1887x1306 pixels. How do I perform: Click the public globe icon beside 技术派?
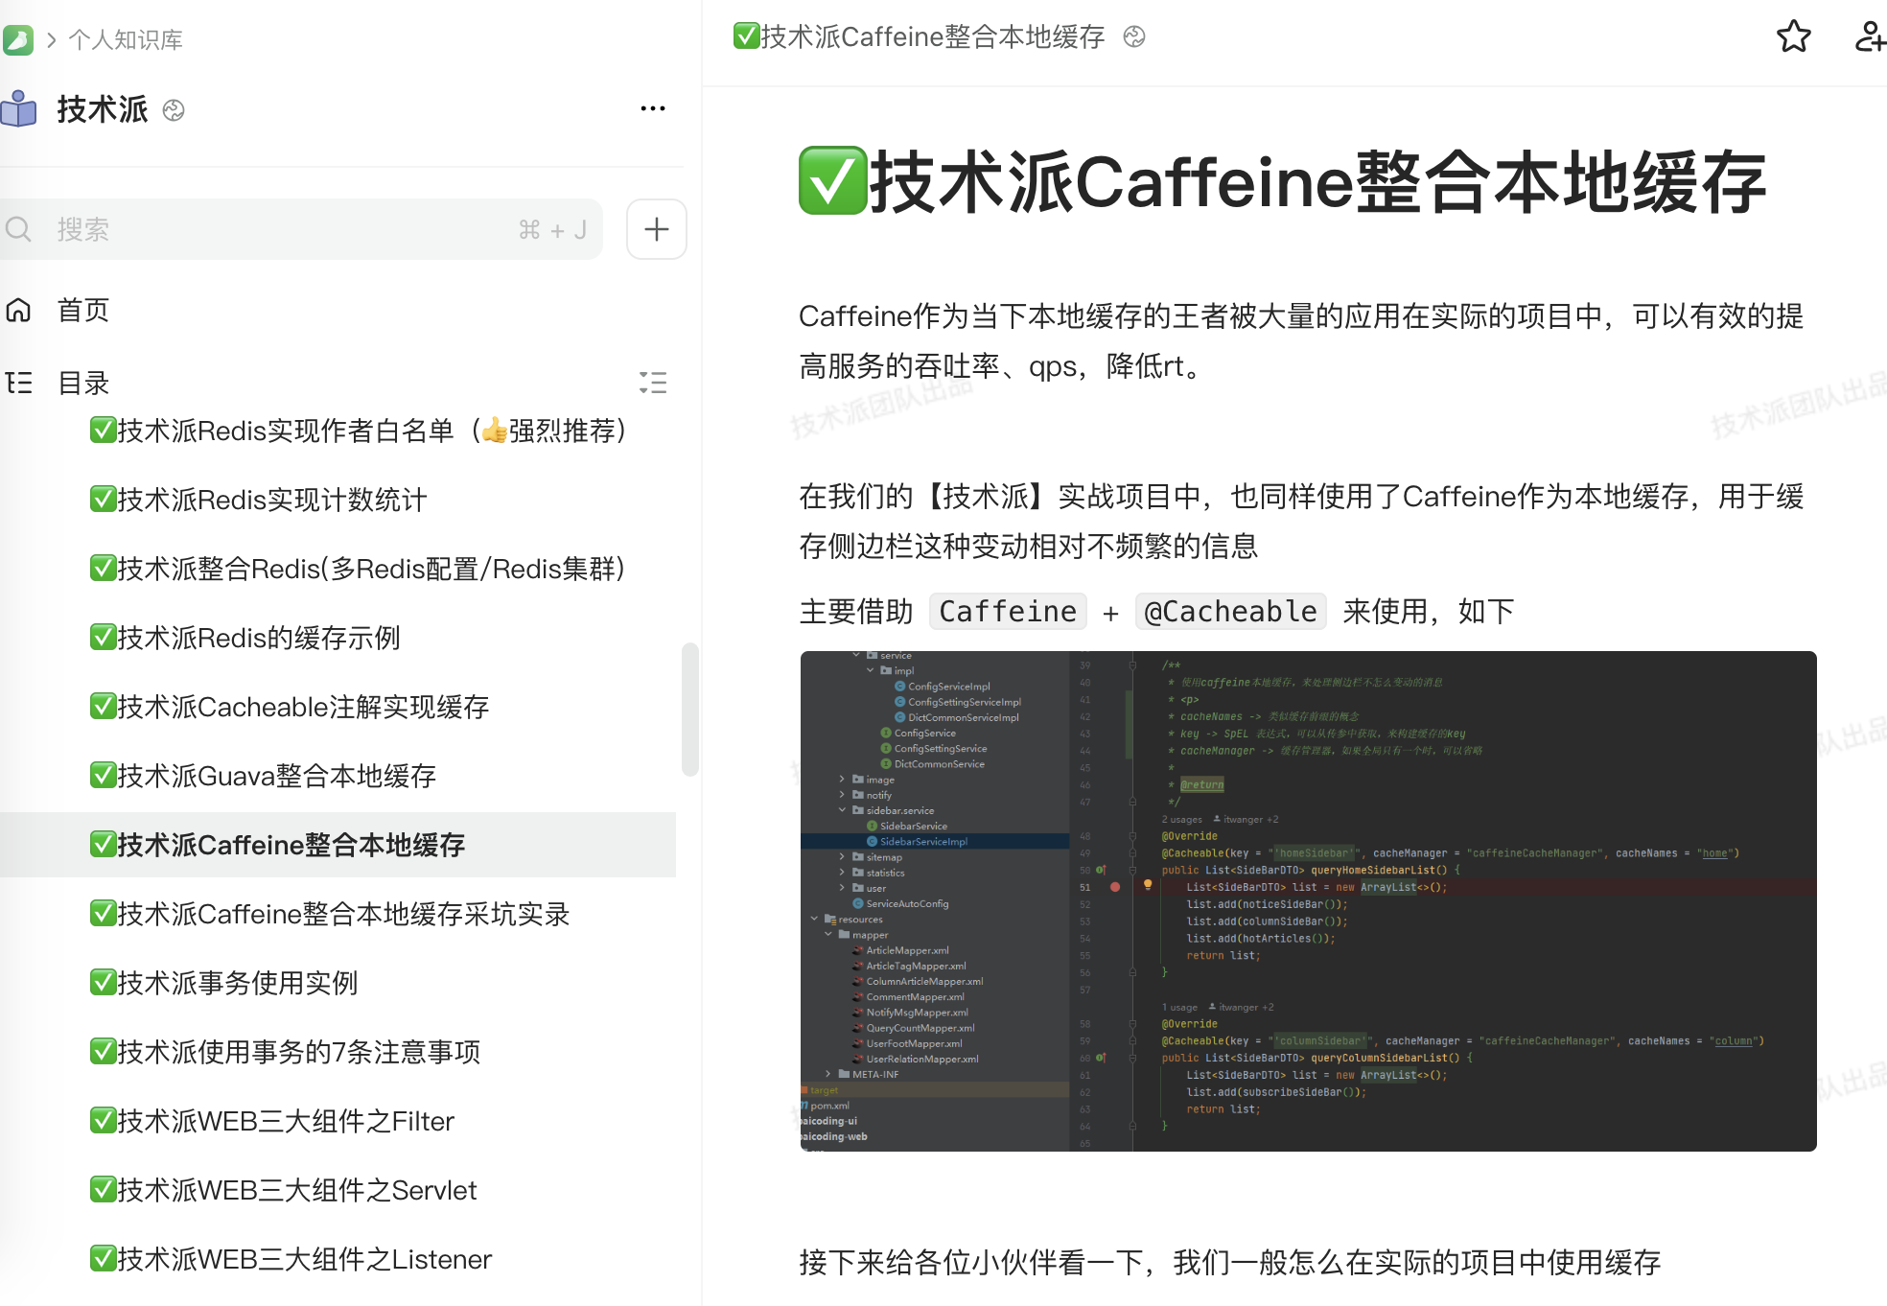(174, 111)
